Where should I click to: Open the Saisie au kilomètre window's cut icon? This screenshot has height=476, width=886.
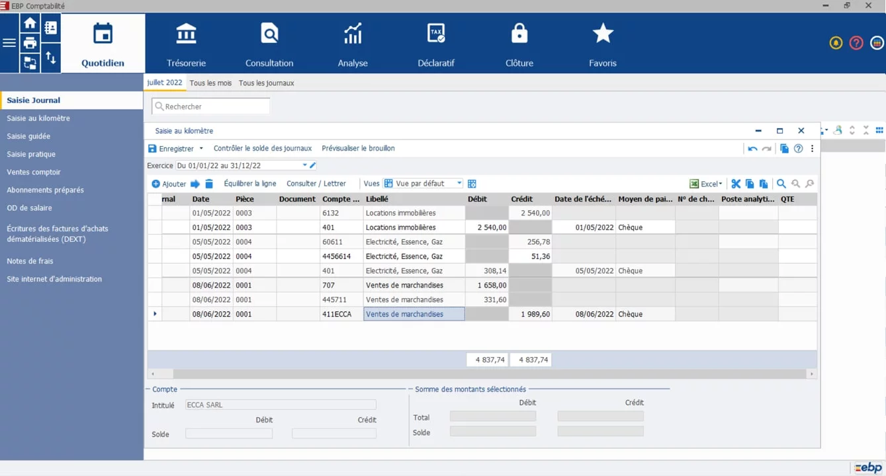pyautogui.click(x=736, y=184)
